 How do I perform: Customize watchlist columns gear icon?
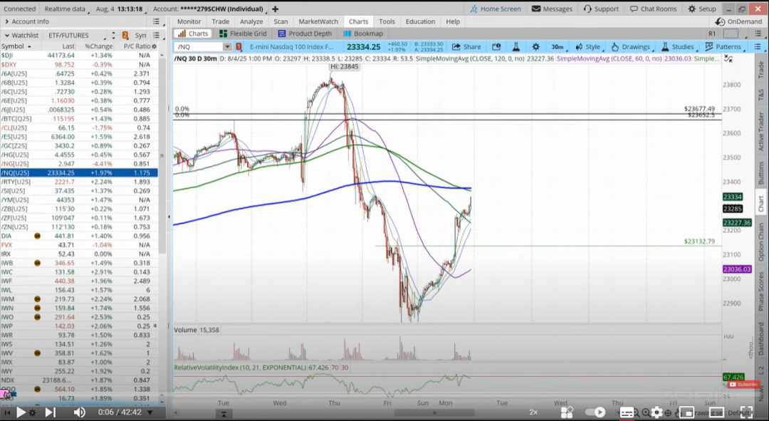tap(154, 46)
